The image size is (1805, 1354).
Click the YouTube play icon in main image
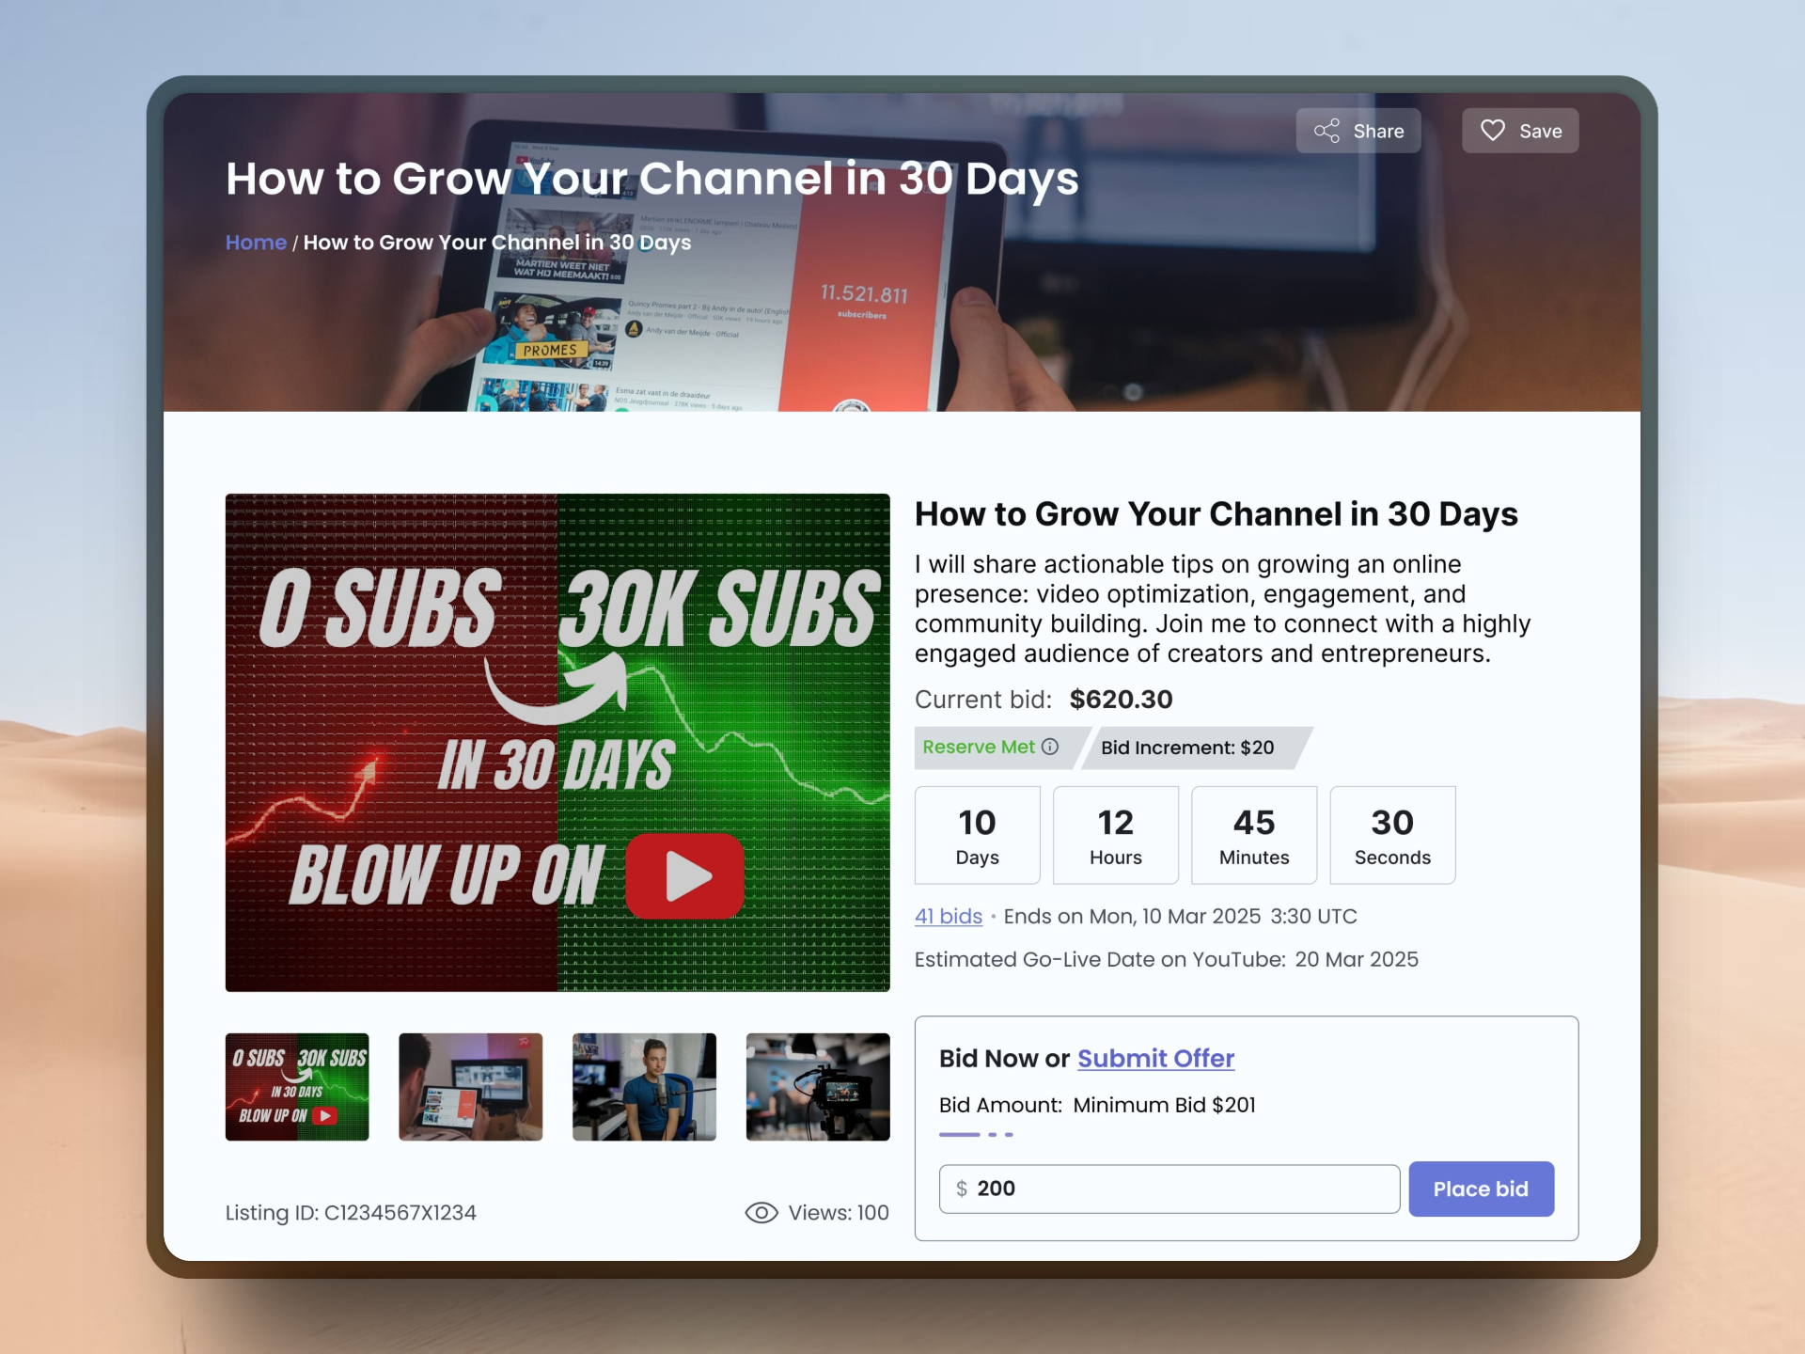click(685, 875)
